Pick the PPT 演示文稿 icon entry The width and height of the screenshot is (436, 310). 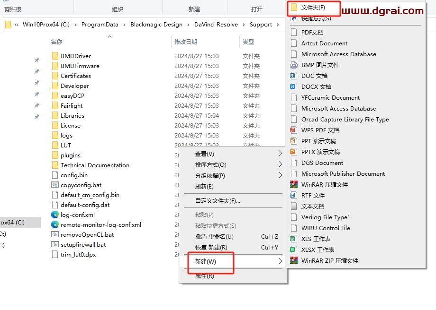pyautogui.click(x=294, y=141)
